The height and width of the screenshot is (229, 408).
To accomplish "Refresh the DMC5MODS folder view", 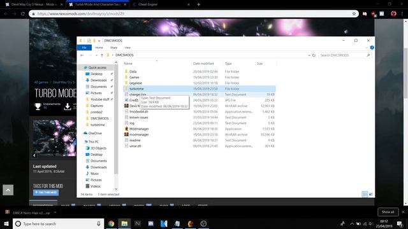I will [314, 55].
